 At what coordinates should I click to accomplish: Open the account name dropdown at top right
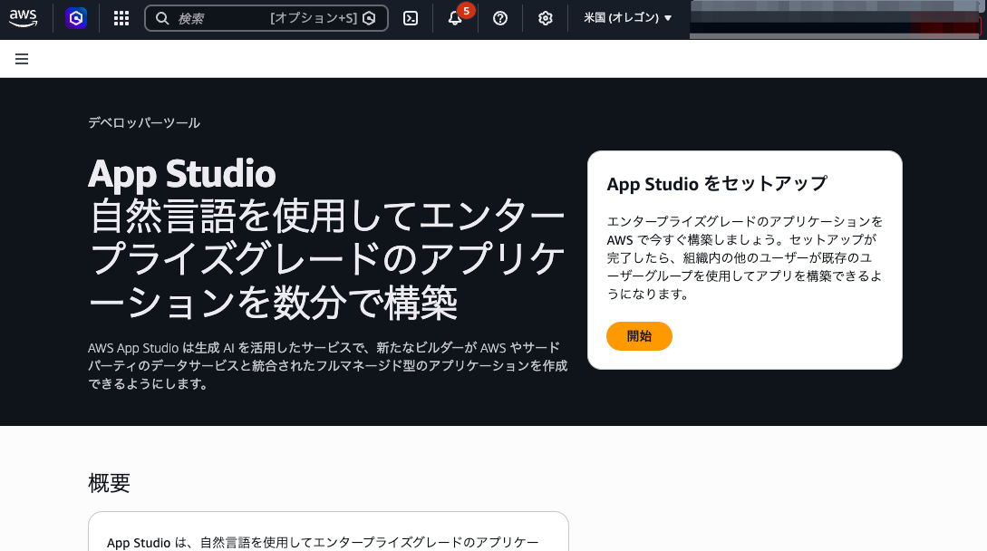(834, 17)
